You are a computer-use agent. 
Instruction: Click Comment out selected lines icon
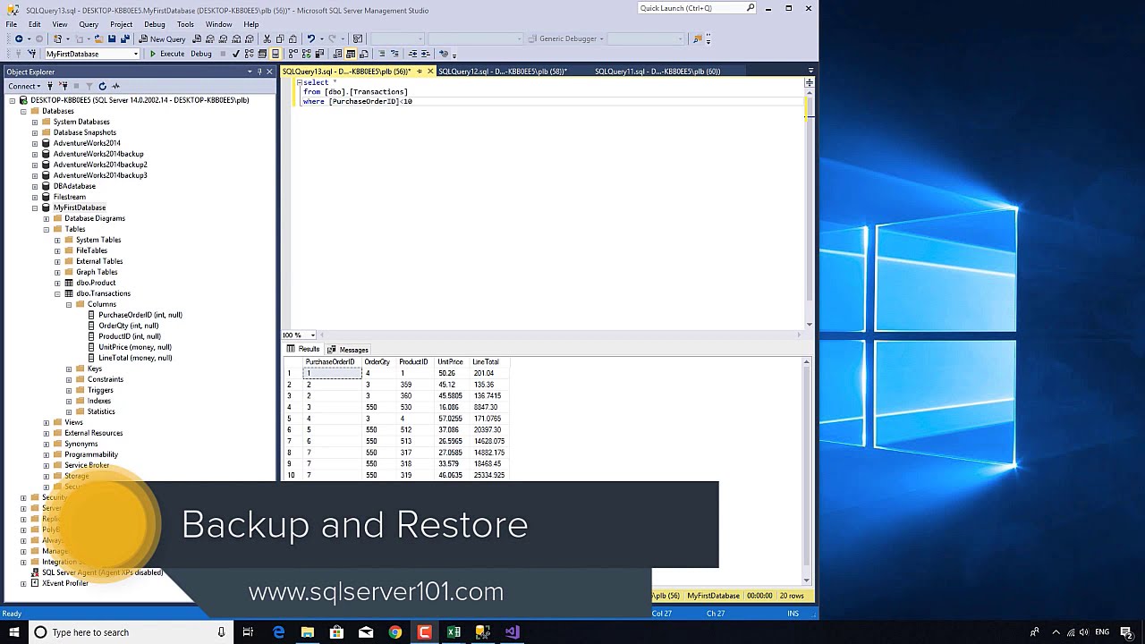(381, 54)
